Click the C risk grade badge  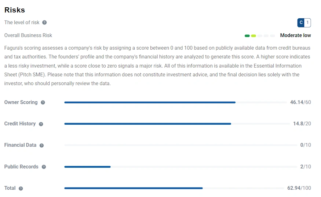coord(301,23)
